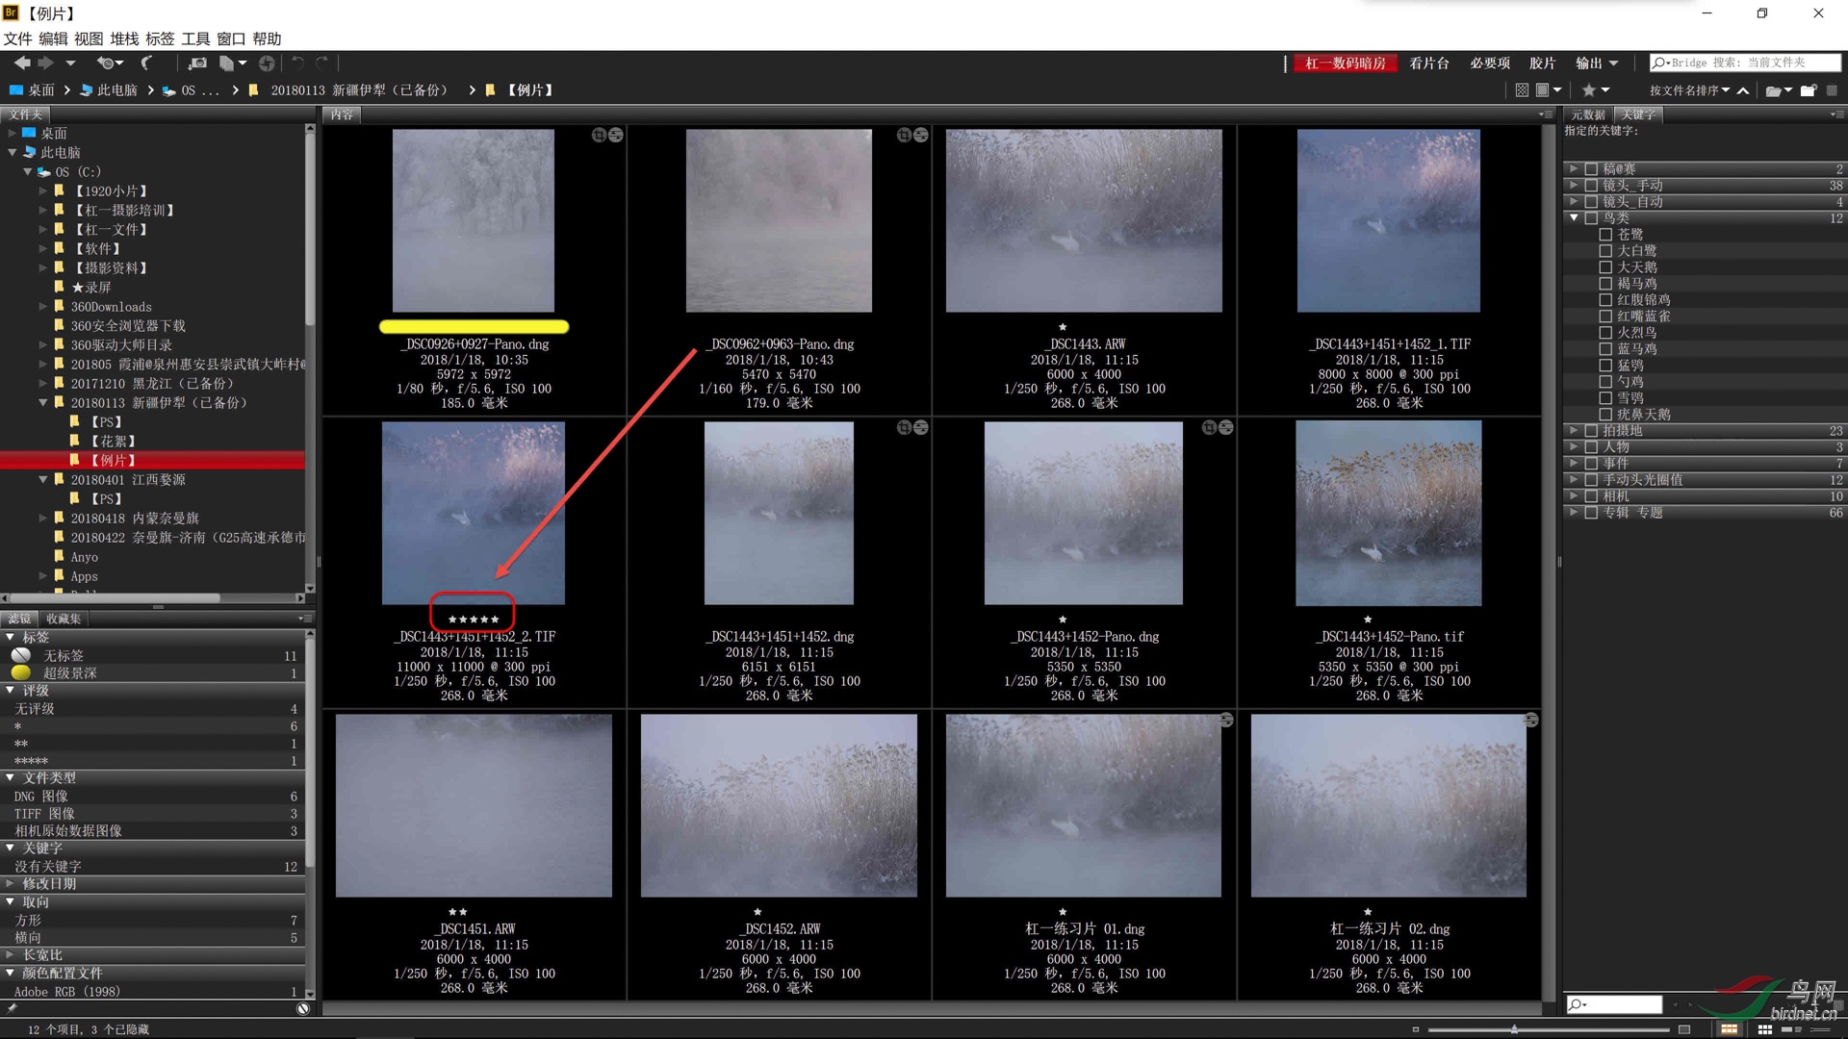The height and width of the screenshot is (1039, 1848).
Task: Select the _DSC1451.ARW thumbnail
Action: point(474,805)
